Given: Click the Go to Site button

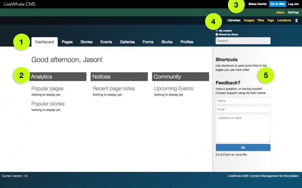Looking at the screenshot, I should (278, 4).
